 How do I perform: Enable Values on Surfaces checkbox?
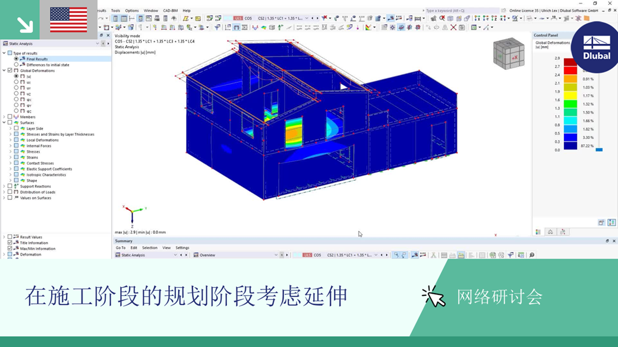pyautogui.click(x=10, y=198)
